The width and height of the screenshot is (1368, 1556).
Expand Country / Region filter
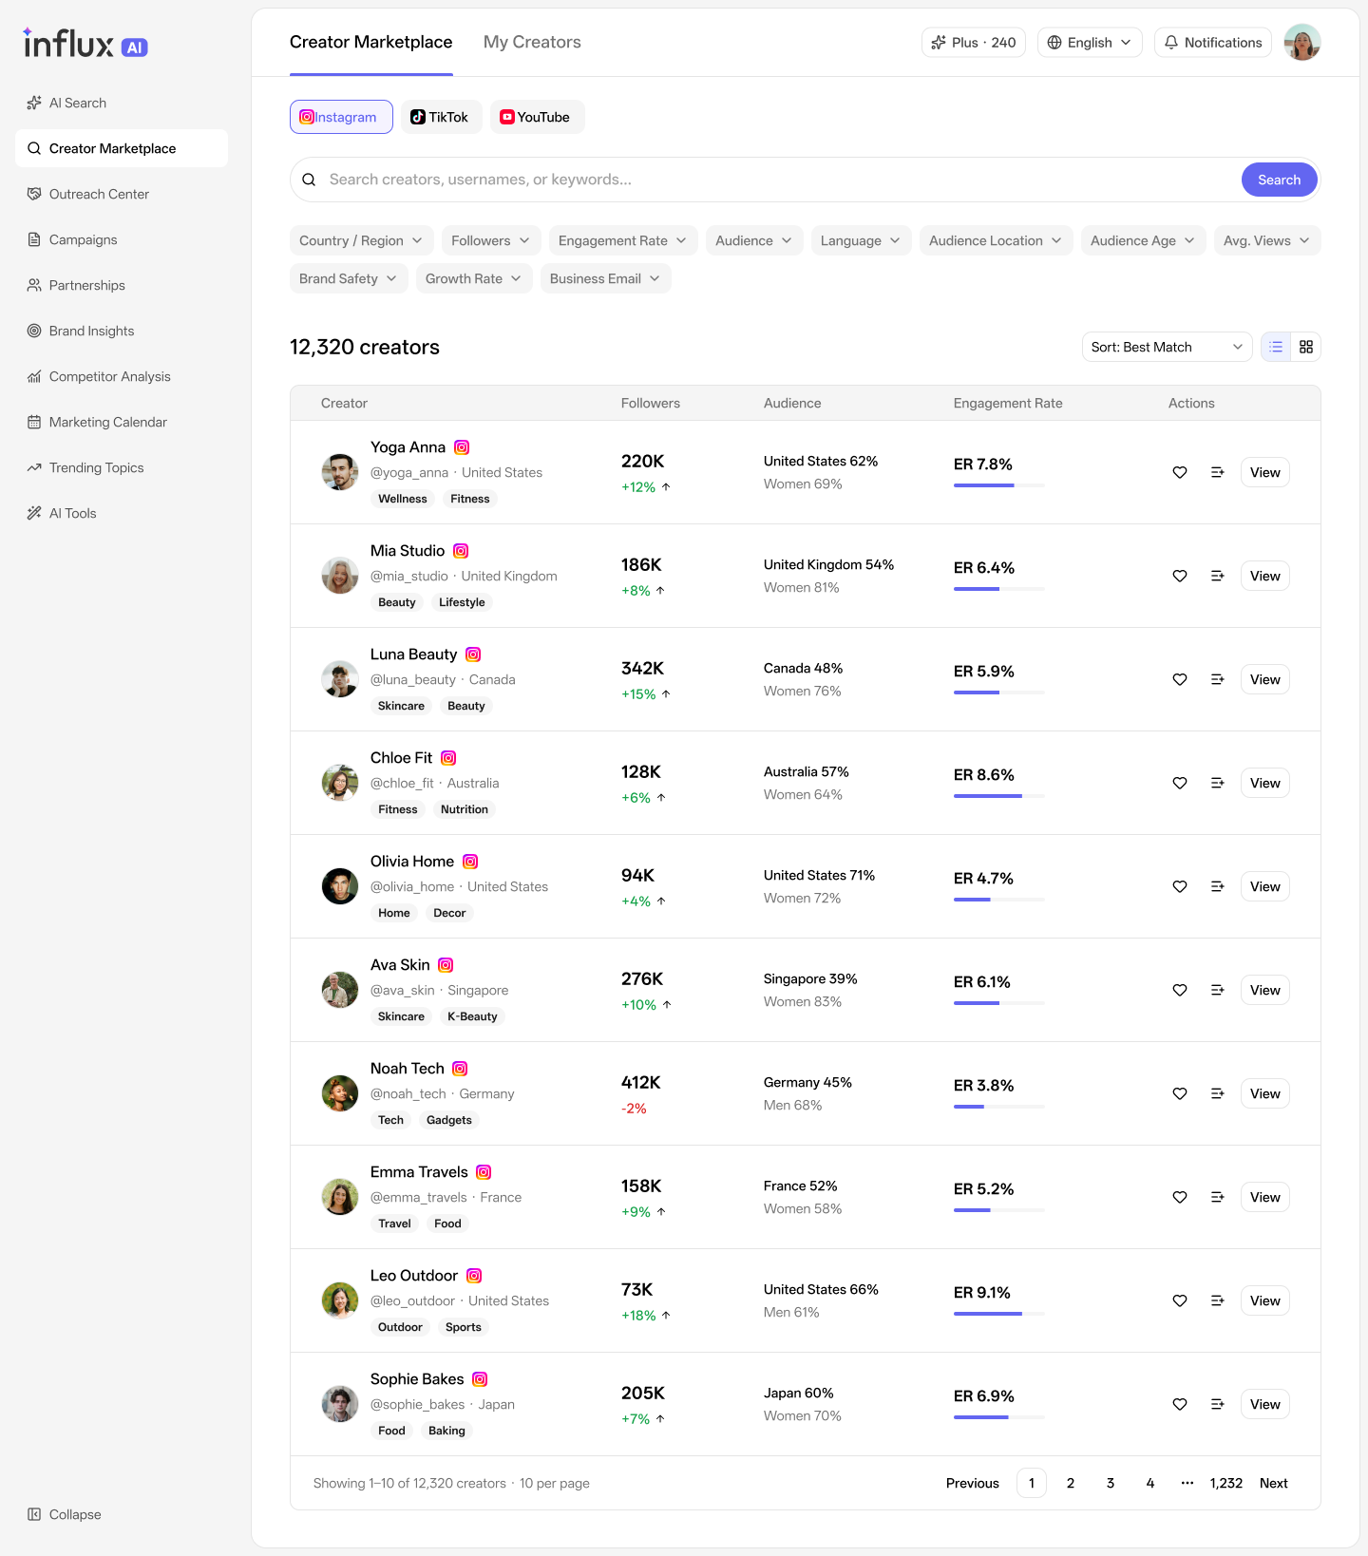[362, 240]
